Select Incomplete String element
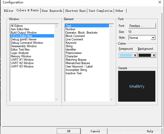This screenshot has height=134, width=164. 87,70
